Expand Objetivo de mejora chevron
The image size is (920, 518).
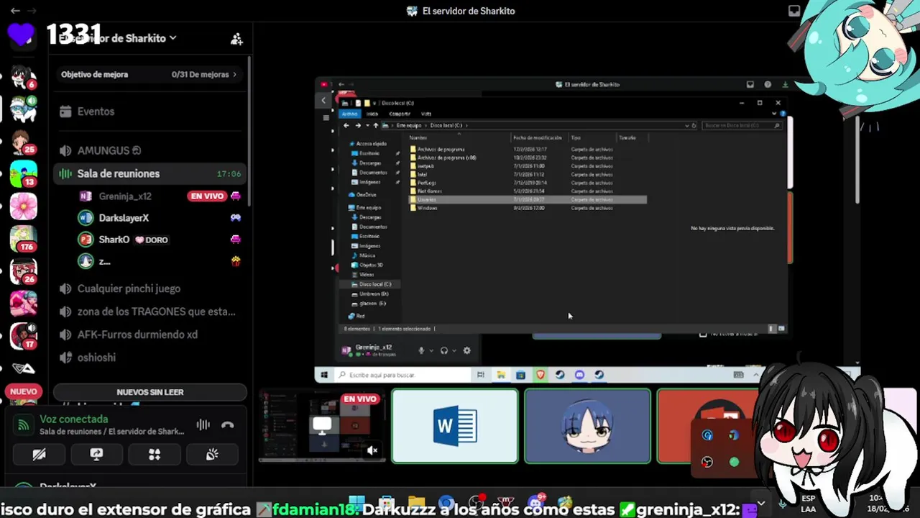pyautogui.click(x=234, y=74)
